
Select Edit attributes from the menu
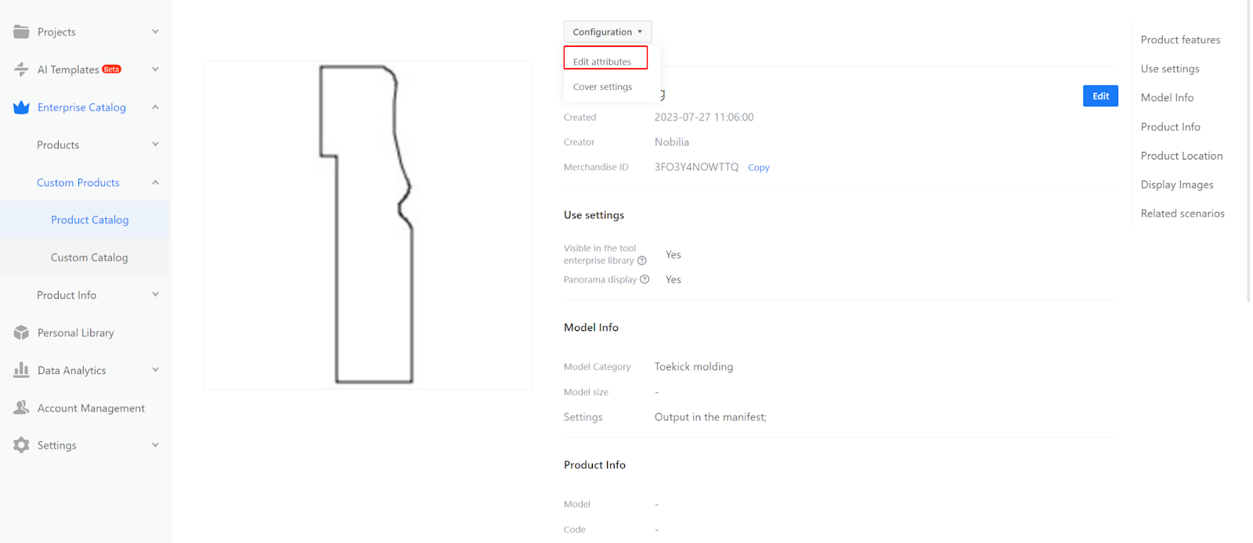[602, 62]
